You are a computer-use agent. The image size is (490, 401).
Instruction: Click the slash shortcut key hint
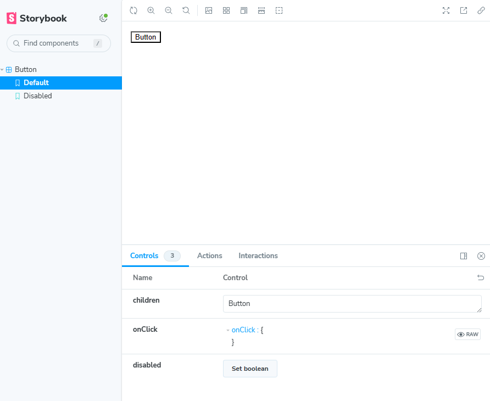pos(97,43)
